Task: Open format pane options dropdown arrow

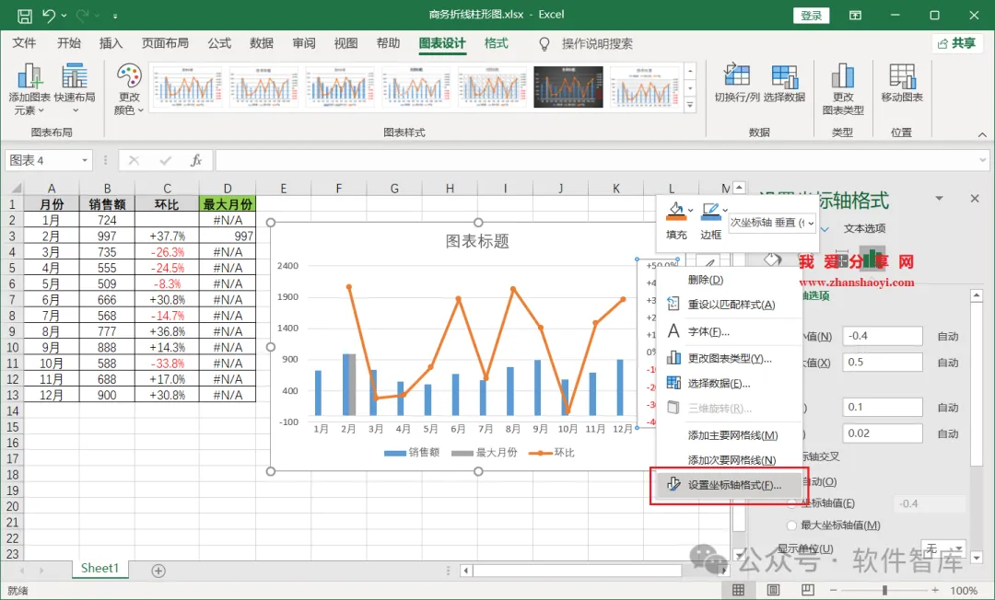Action: 939,199
